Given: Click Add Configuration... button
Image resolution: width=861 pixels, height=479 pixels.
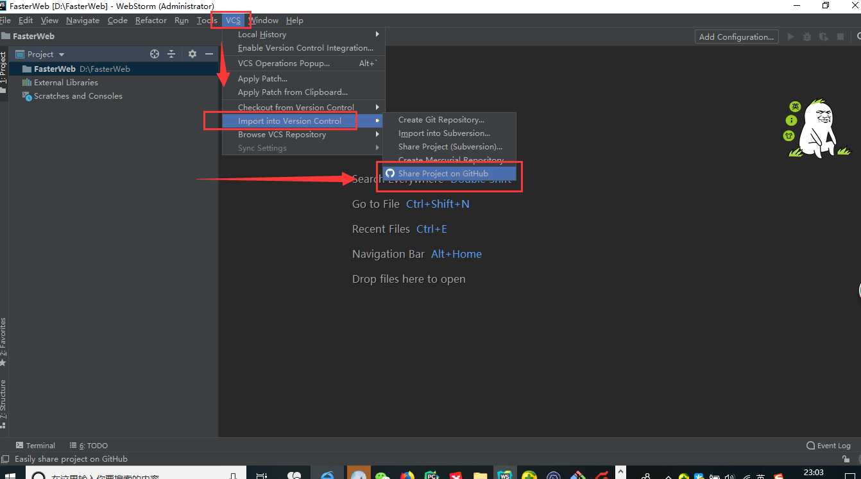Looking at the screenshot, I should pyautogui.click(x=737, y=37).
